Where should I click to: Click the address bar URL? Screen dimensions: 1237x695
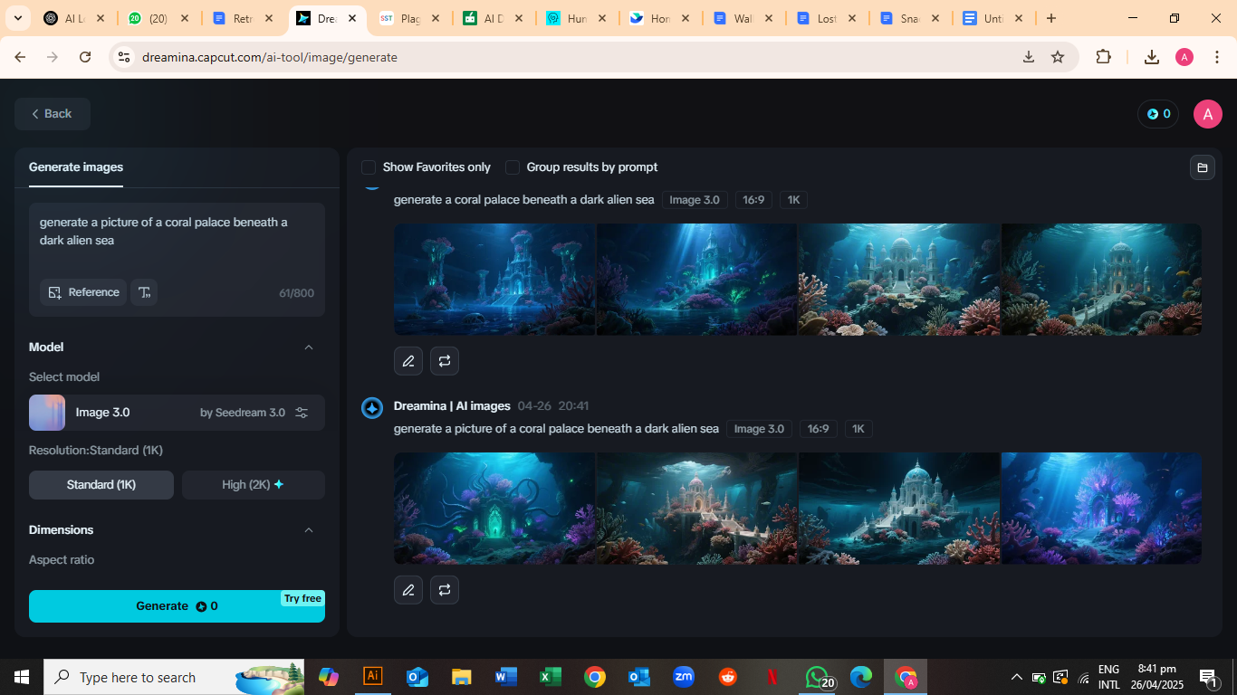click(x=270, y=57)
